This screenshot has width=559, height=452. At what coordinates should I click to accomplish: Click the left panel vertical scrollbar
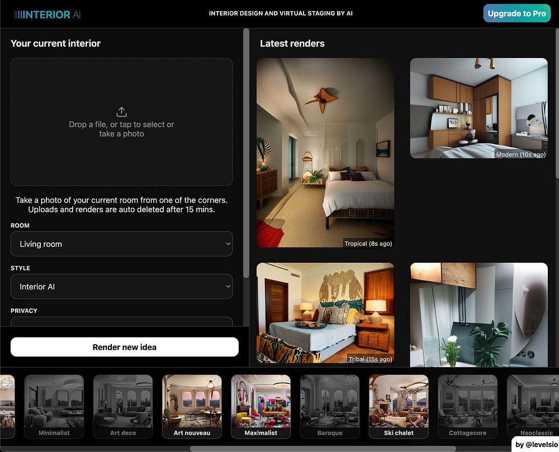(x=246, y=153)
